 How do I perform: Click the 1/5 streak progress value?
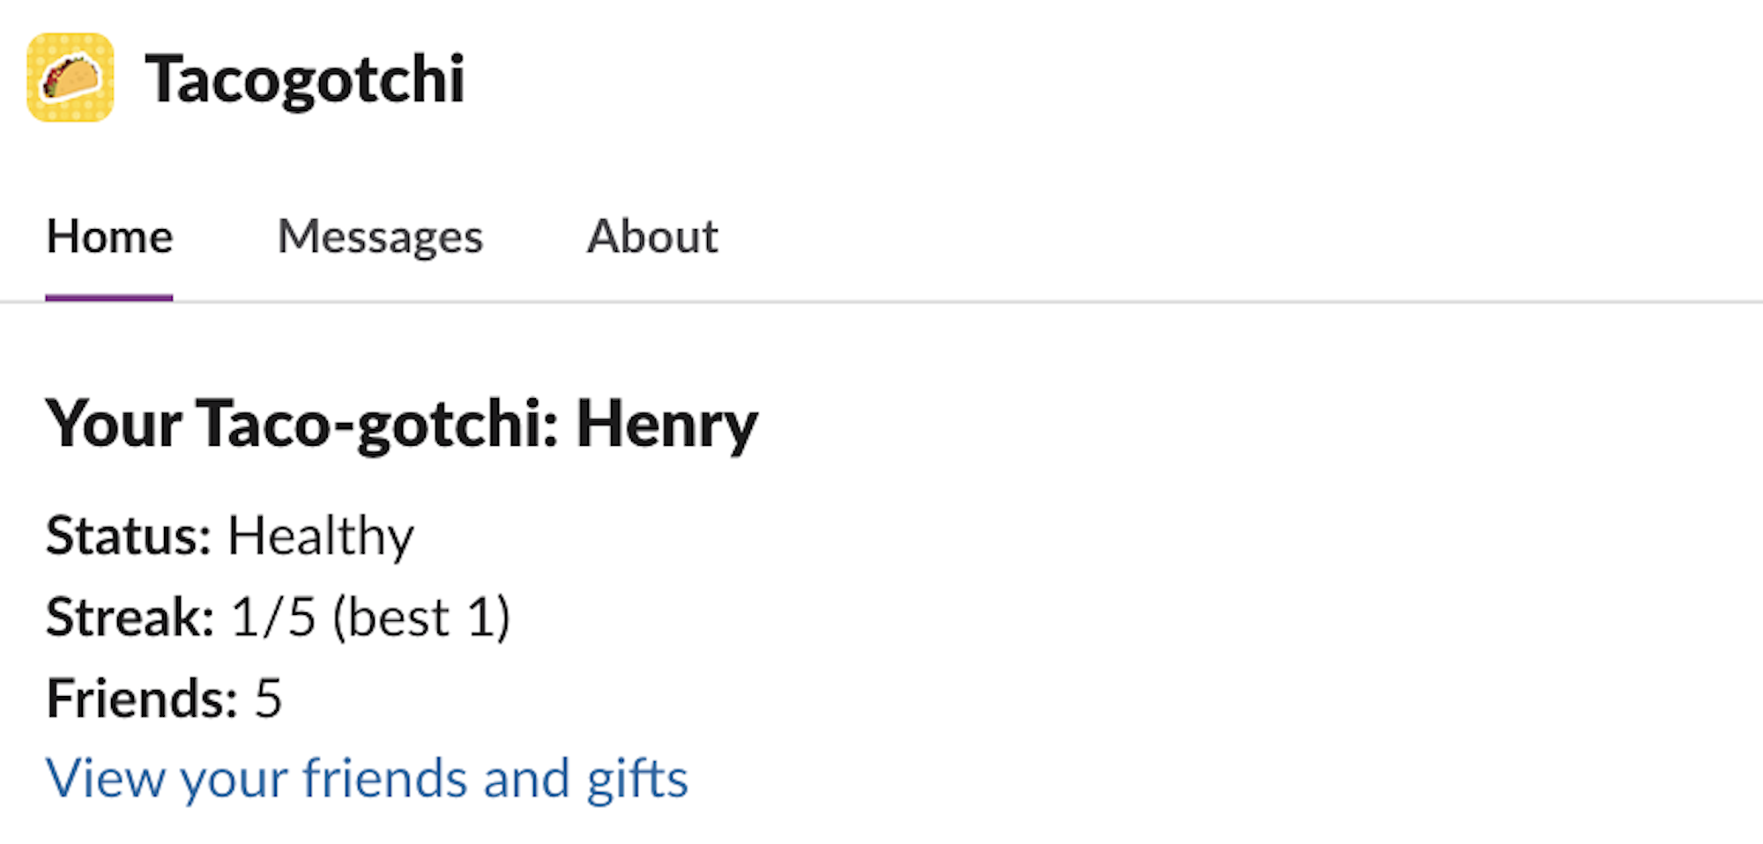[x=273, y=617]
